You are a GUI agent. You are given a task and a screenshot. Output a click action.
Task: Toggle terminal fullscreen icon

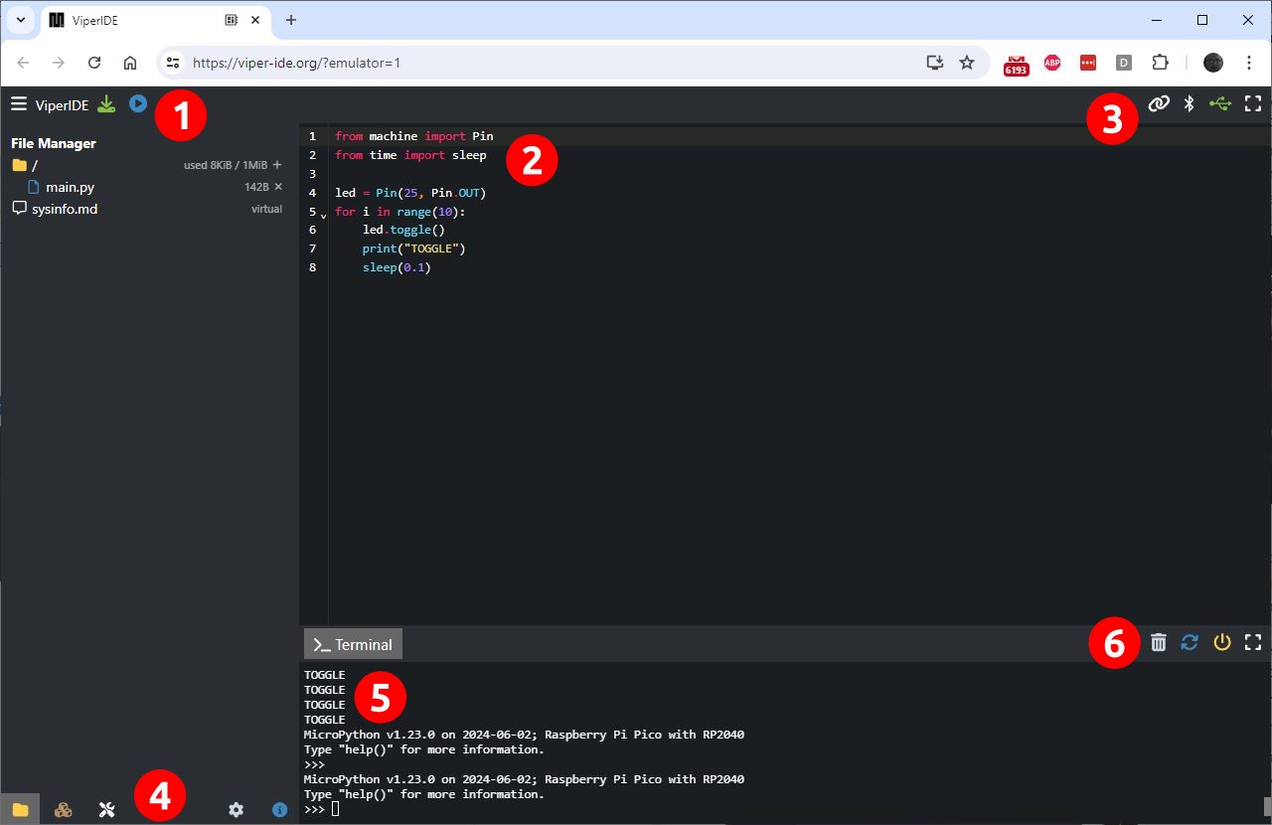coord(1253,642)
